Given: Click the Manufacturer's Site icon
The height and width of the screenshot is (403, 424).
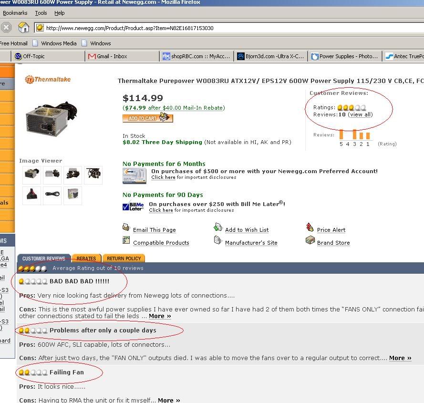Looking at the screenshot, I should click(217, 240).
